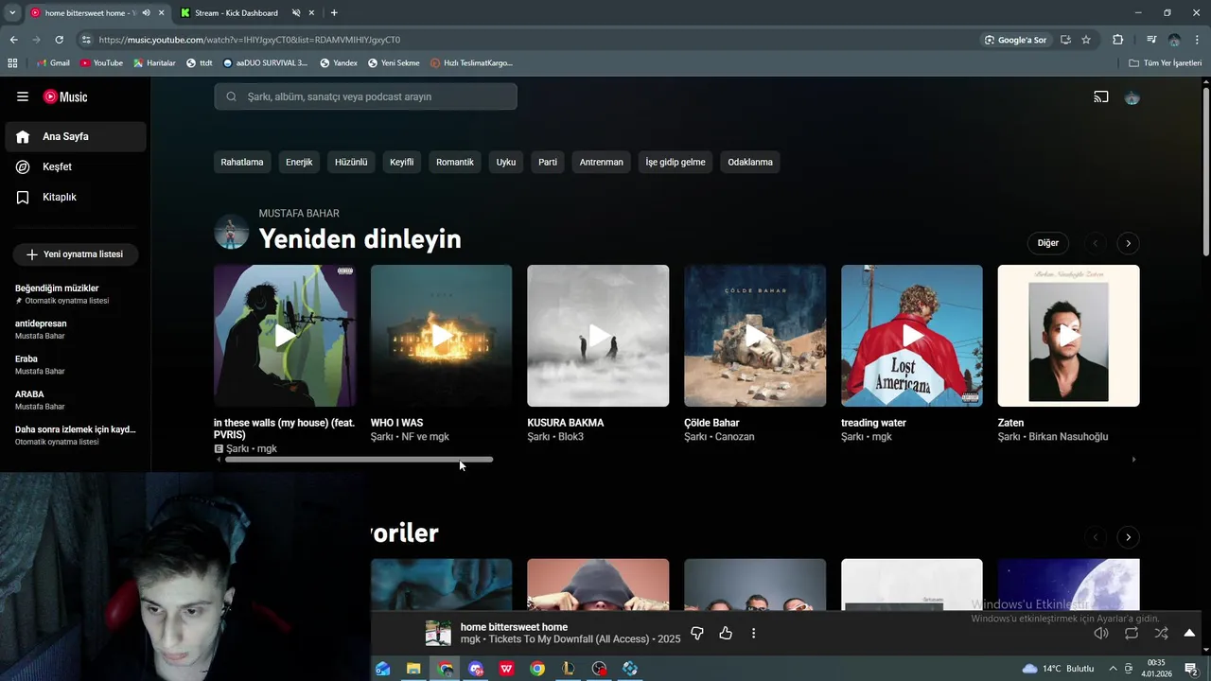1211x681 pixels.
Task: Open the antidepresan playlist
Action: pyautogui.click(x=74, y=328)
